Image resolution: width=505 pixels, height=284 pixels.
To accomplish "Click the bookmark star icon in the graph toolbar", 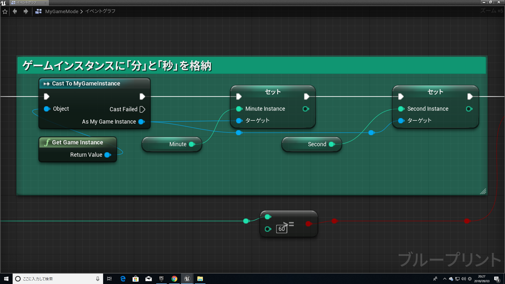I will click(x=5, y=10).
